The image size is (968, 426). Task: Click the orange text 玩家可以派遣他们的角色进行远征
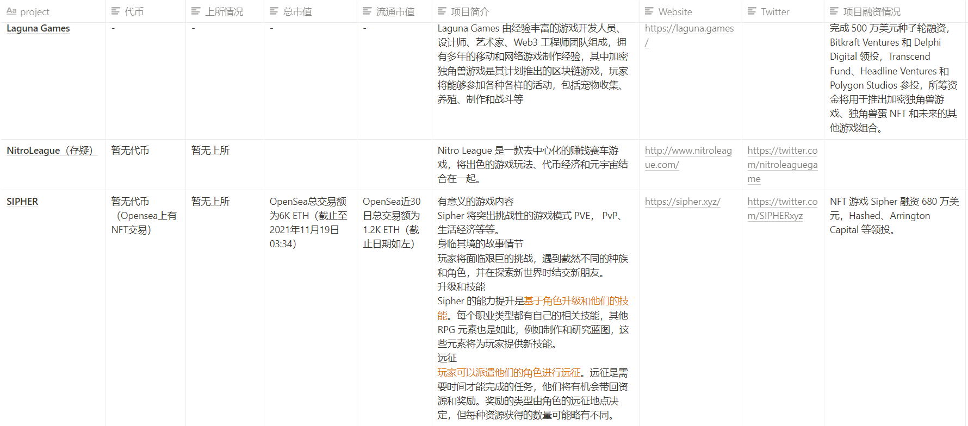[509, 373]
